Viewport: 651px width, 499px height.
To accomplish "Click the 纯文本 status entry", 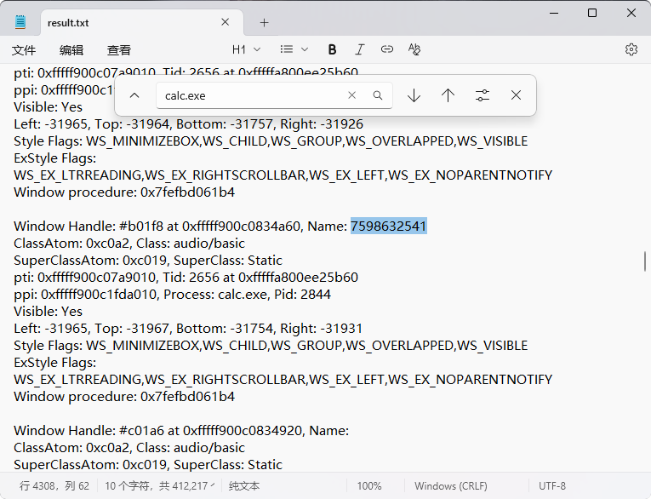I will pos(244,485).
